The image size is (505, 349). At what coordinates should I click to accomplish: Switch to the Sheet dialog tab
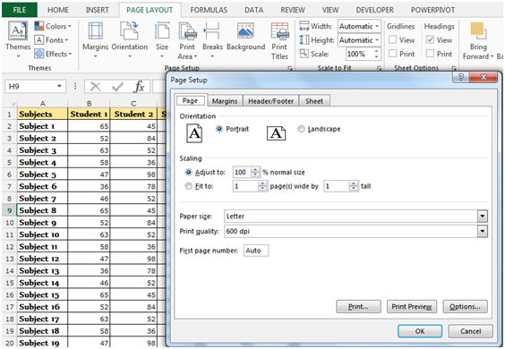(x=314, y=101)
